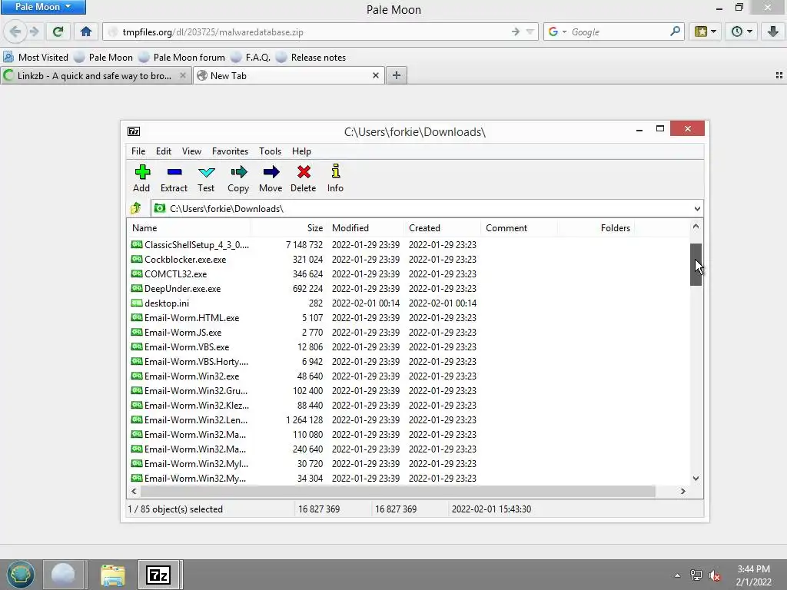
Task: Open the Pale Moon forum bookmark
Action: point(181,57)
